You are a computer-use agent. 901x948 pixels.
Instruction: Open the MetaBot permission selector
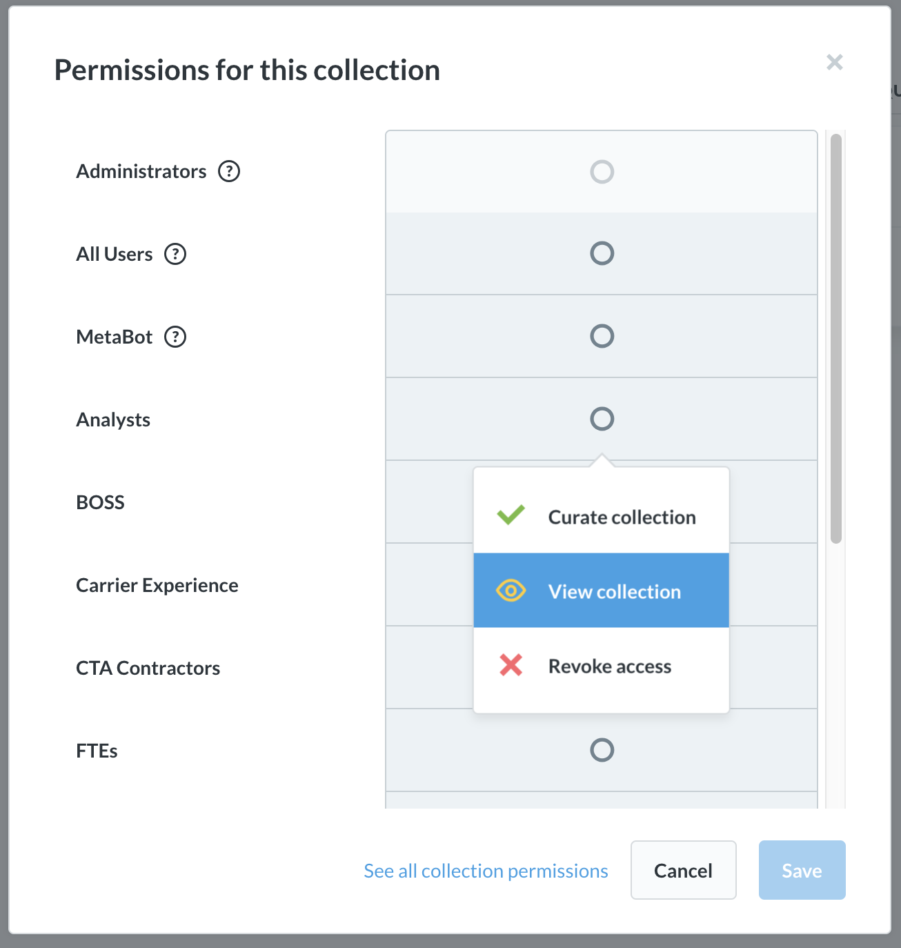(602, 336)
